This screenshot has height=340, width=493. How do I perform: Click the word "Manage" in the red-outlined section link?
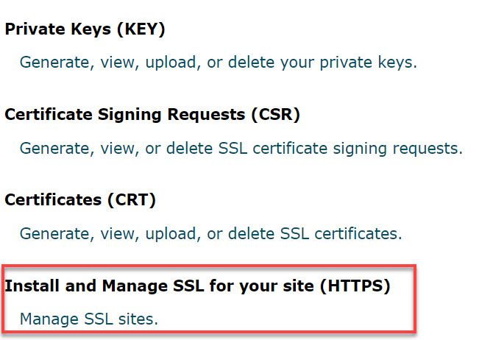(x=46, y=319)
